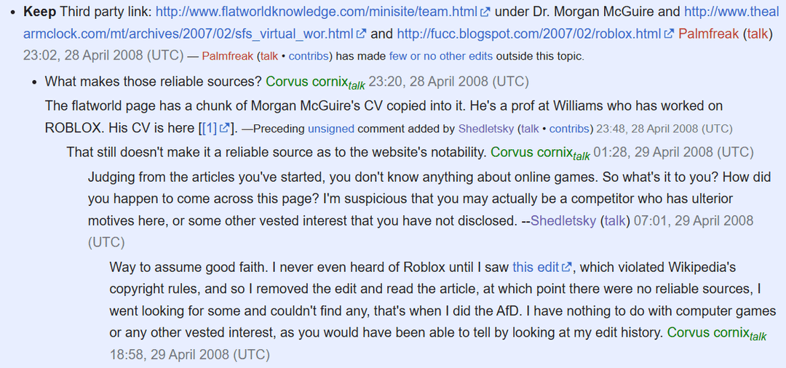Click external link icon after team.html
Viewport: 786px width, 368px height.
click(486, 13)
